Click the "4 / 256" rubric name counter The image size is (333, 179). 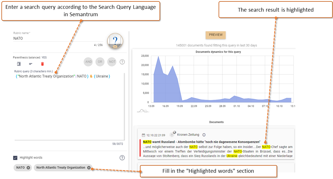tap(98, 45)
